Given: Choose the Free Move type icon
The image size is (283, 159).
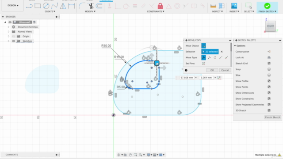Looking at the screenshot, I should pyautogui.click(x=203, y=57).
